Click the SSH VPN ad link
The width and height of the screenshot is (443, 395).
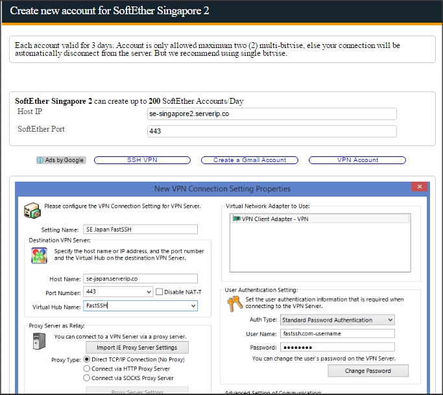[142, 160]
